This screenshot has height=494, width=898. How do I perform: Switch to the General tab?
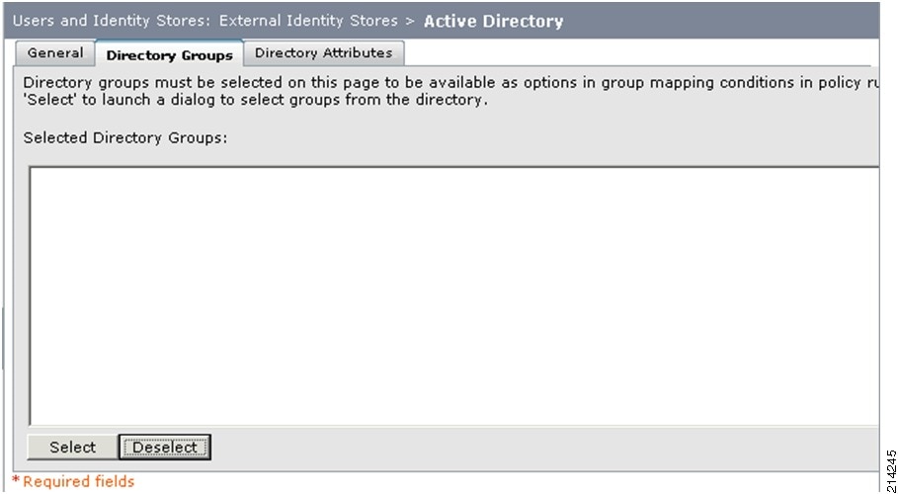click(55, 53)
